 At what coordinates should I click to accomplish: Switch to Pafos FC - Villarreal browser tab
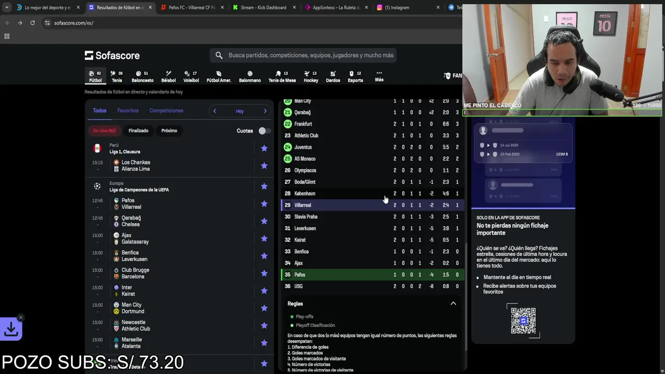192,7
